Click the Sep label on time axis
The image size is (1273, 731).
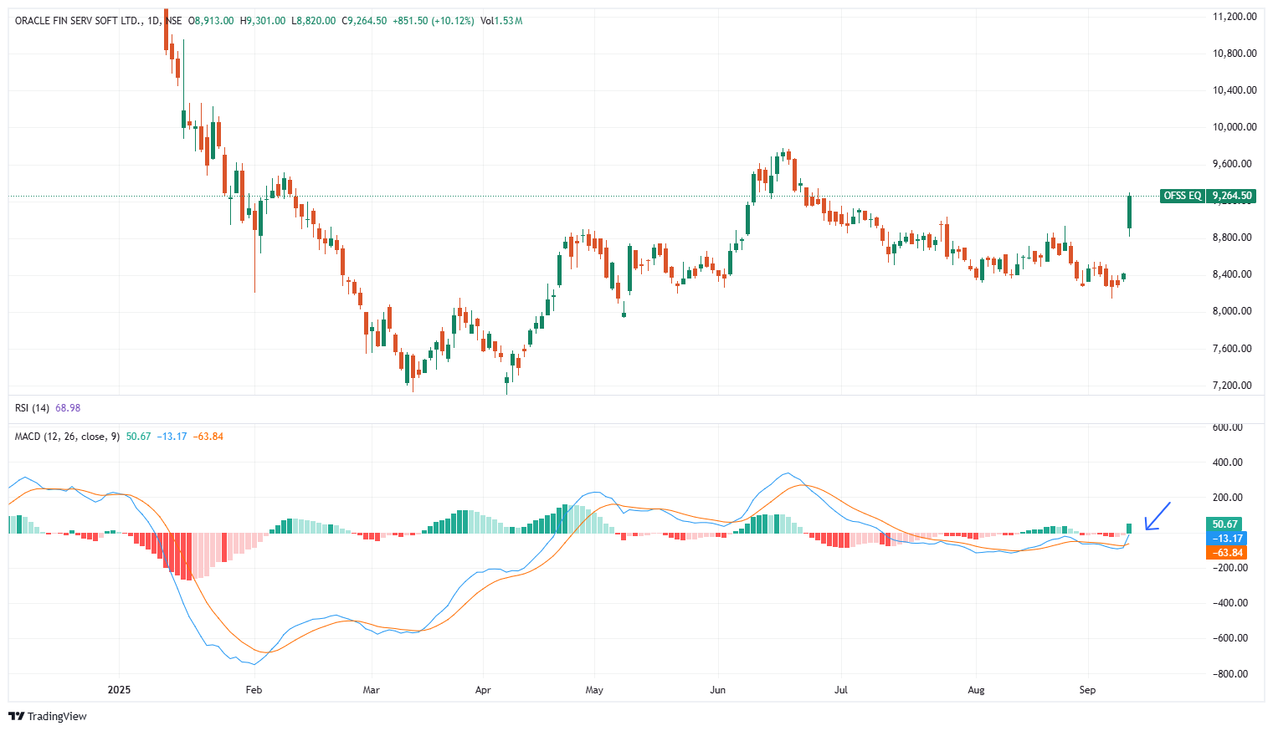tap(1087, 690)
